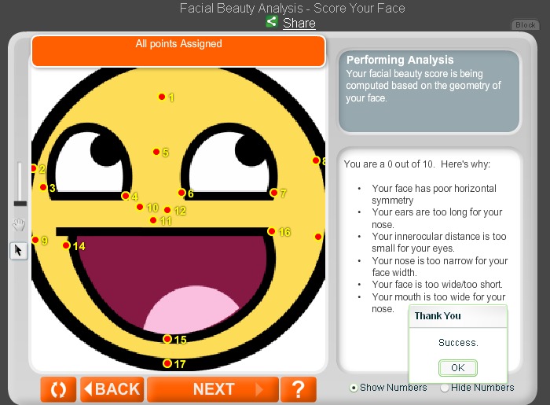
Task: Click landmark point 12
Action: click(167, 210)
